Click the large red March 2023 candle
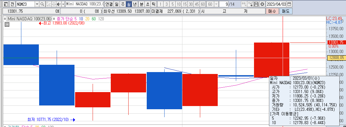 (x=272, y=60)
